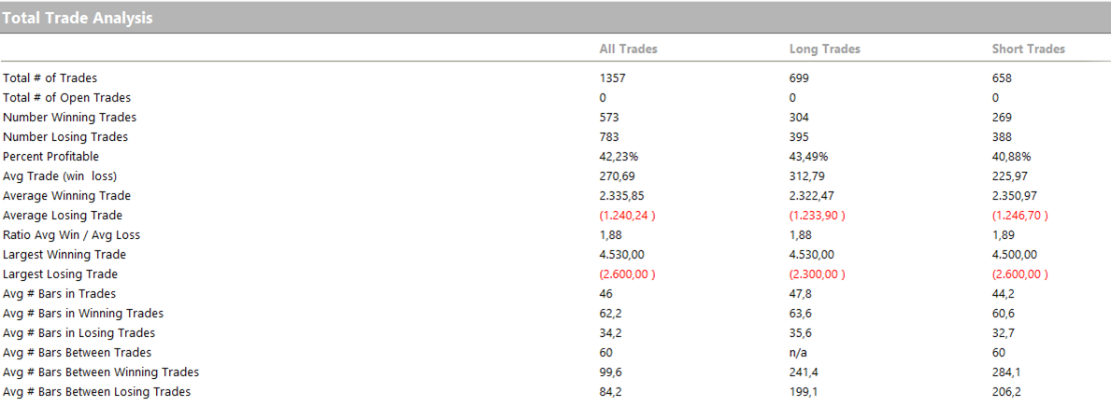Select the Average Losing Trade row label
Image resolution: width=1111 pixels, height=407 pixels.
tap(64, 216)
